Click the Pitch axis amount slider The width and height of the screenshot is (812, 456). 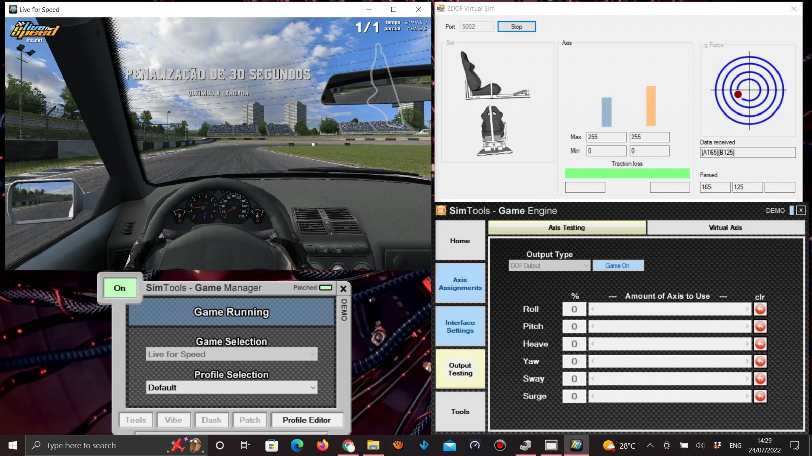click(x=669, y=326)
